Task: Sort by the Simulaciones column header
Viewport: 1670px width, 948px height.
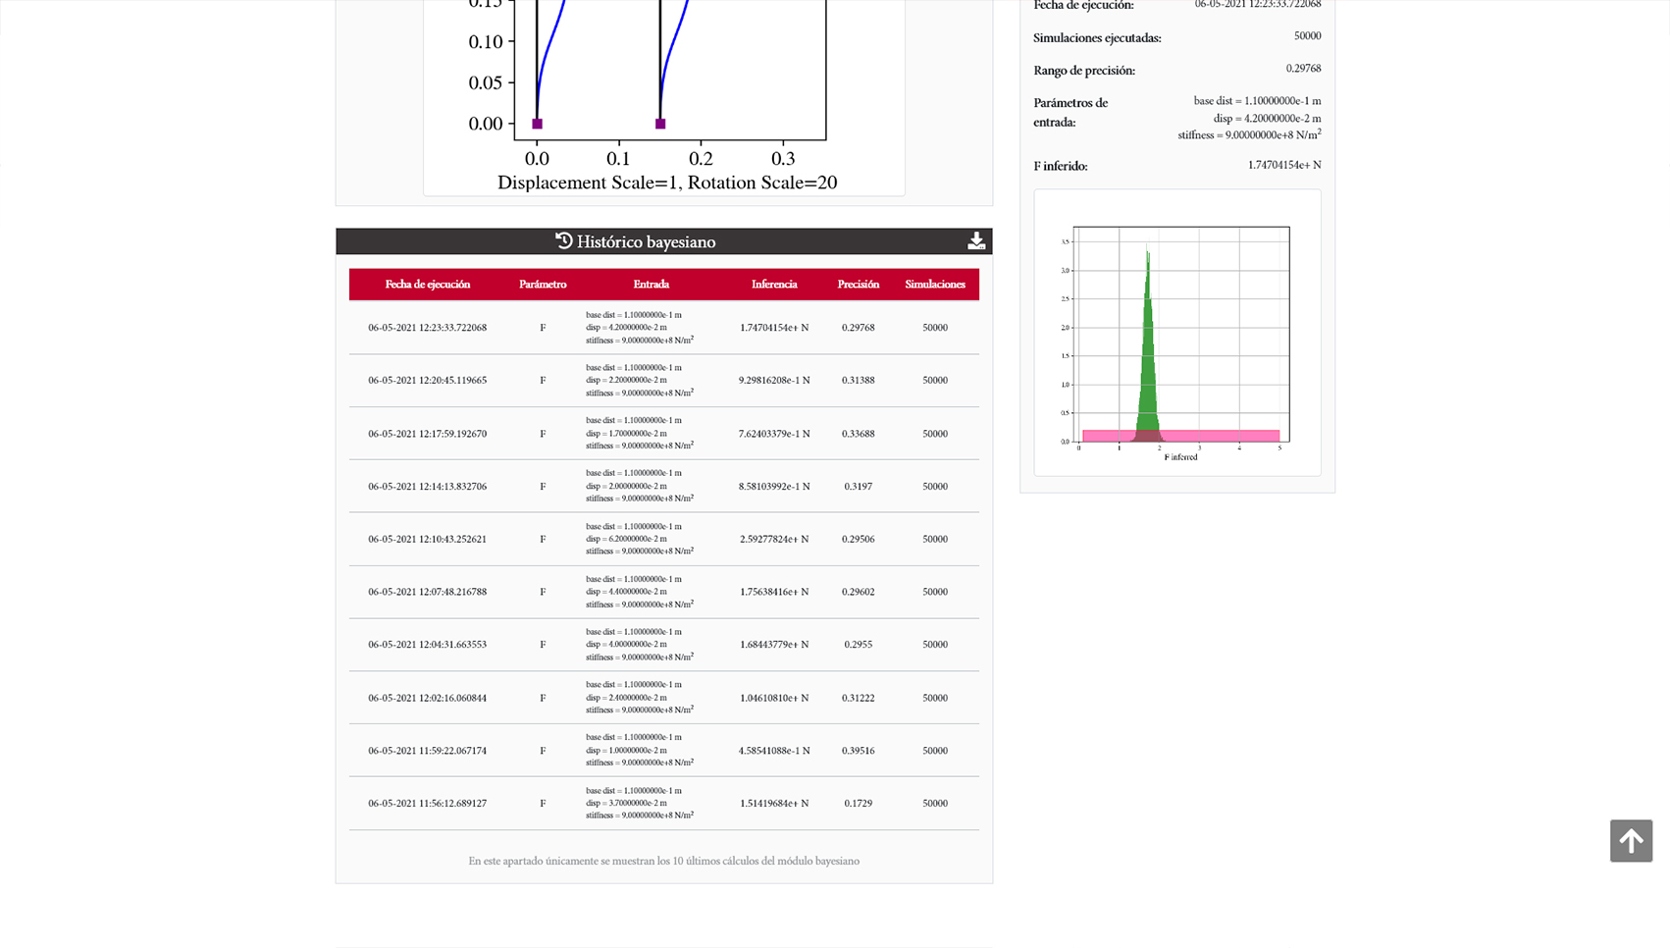Action: [934, 284]
